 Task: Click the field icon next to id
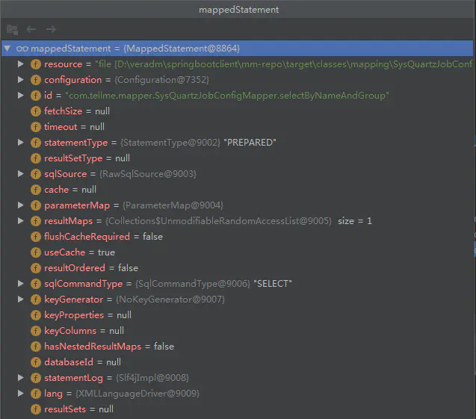36,96
